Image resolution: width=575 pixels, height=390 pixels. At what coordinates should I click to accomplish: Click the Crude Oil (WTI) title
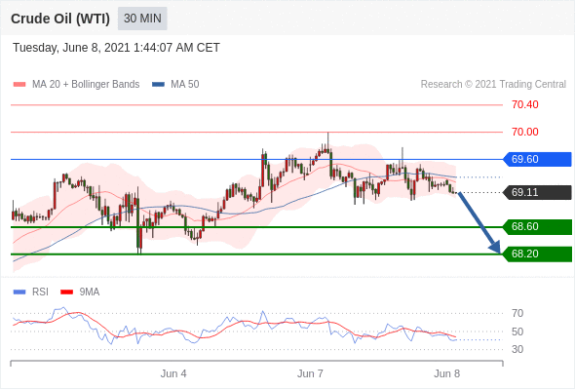60,19
